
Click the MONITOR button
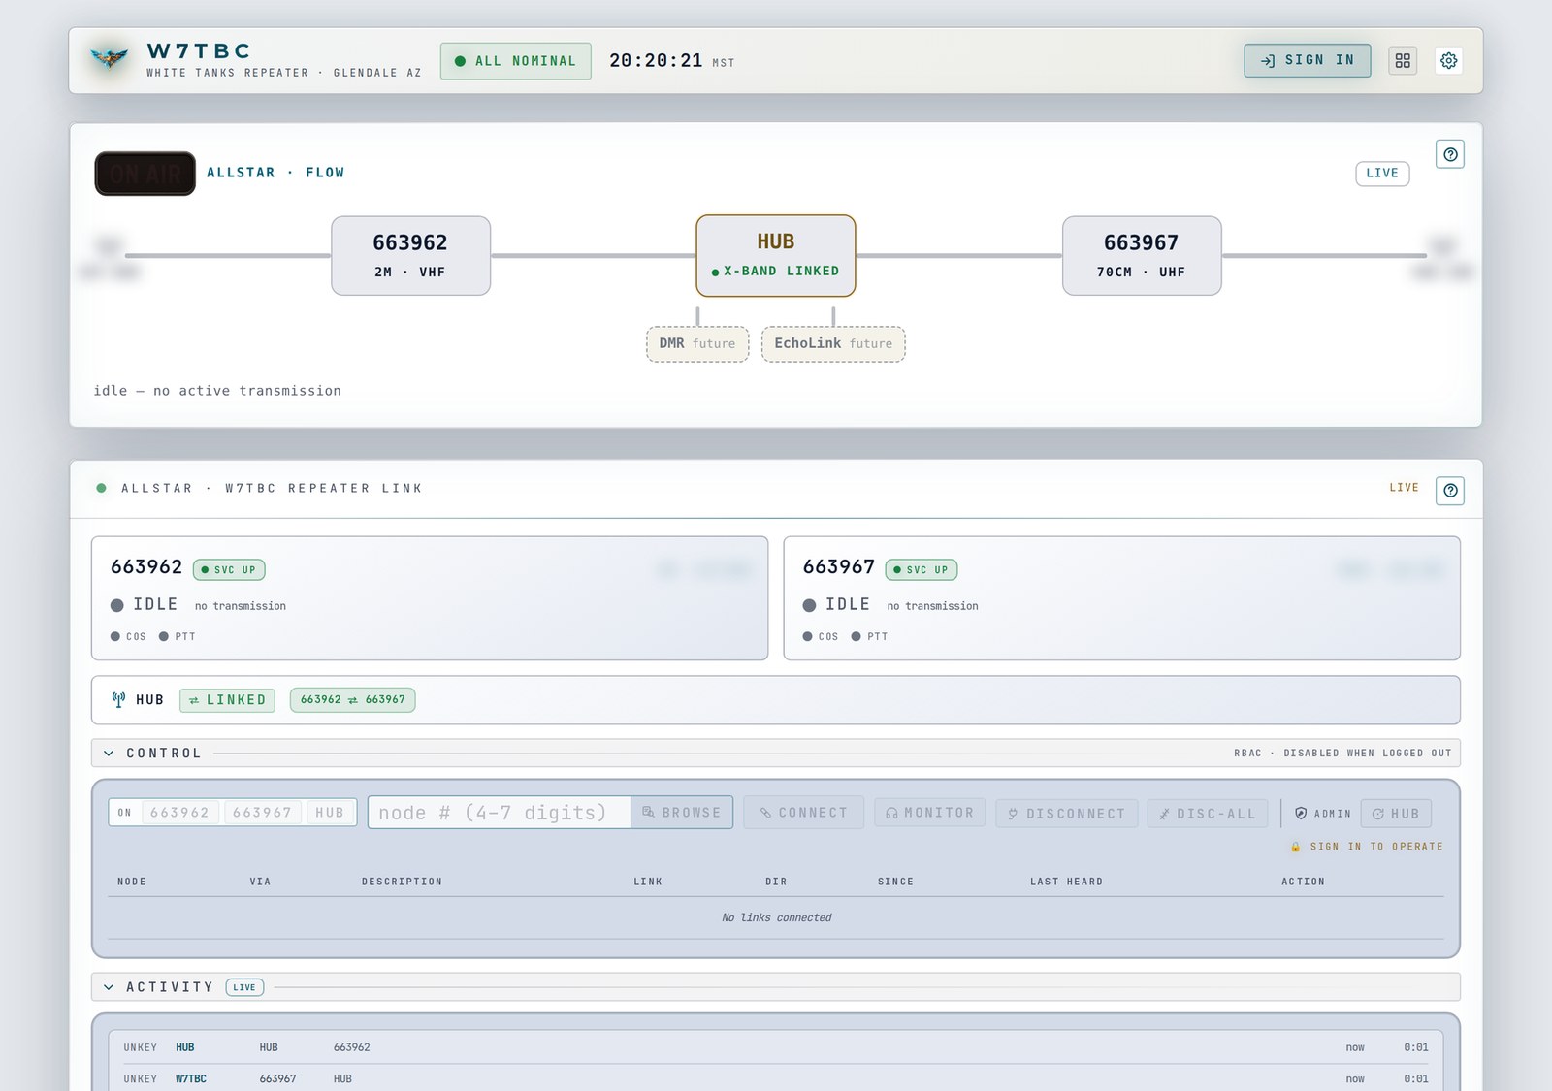[930, 813]
